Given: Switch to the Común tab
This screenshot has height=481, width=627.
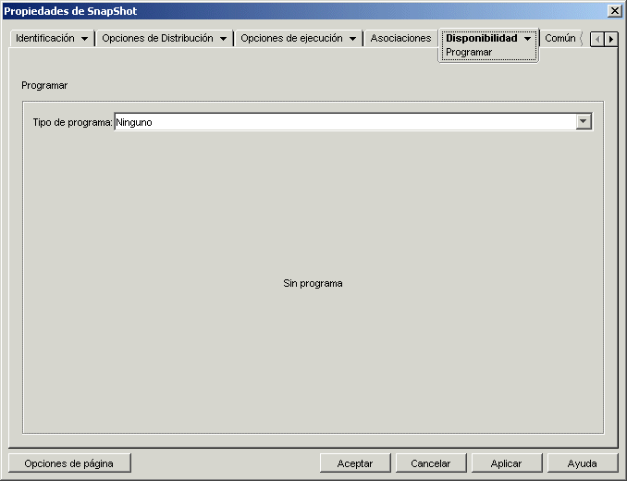Looking at the screenshot, I should tap(560, 38).
